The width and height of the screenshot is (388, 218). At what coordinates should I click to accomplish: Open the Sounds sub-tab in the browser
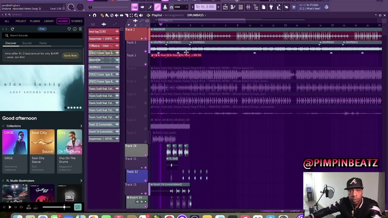27,43
